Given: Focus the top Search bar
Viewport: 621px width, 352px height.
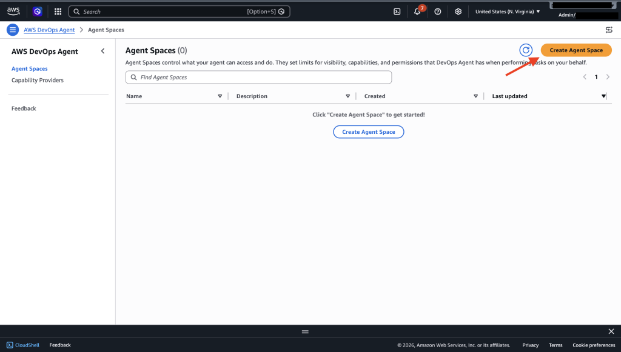Looking at the screenshot, I should 179,12.
